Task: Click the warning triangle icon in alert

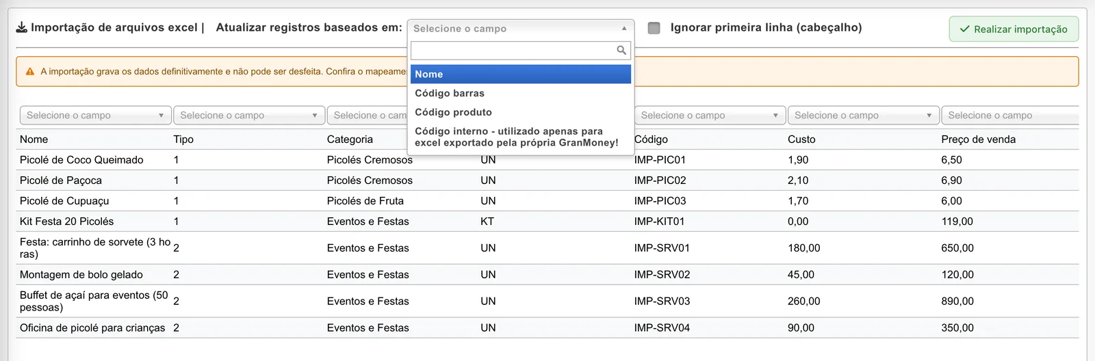Action: click(x=30, y=71)
